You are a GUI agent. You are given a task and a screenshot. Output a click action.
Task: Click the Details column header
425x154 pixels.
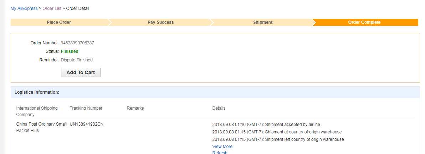(219, 108)
